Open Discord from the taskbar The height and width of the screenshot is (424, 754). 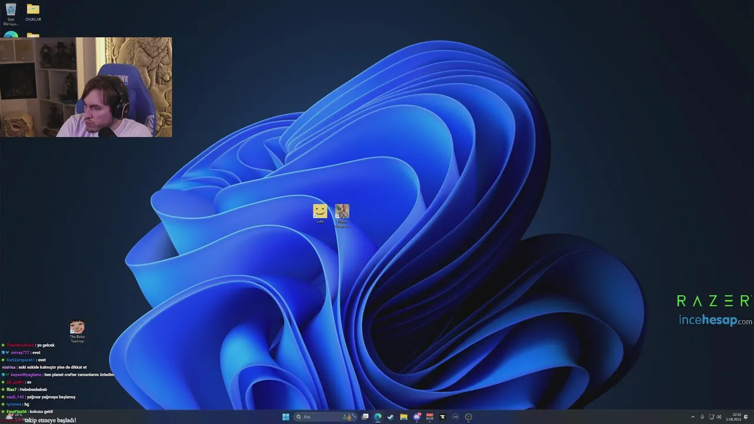(x=417, y=417)
